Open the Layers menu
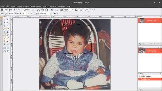Image resolution: width=162 pixels, height=91 pixels. [26, 6]
